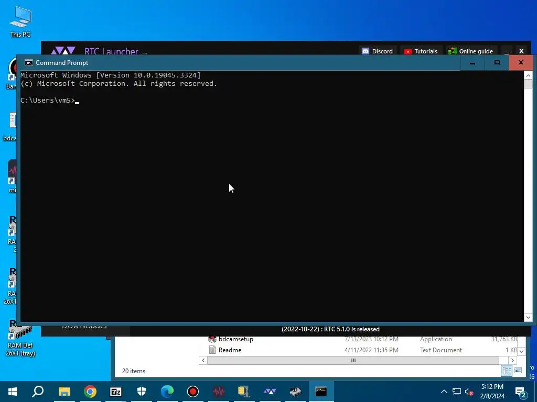Click Explorer horizontal scrollbar right arrow

[x=512, y=360]
